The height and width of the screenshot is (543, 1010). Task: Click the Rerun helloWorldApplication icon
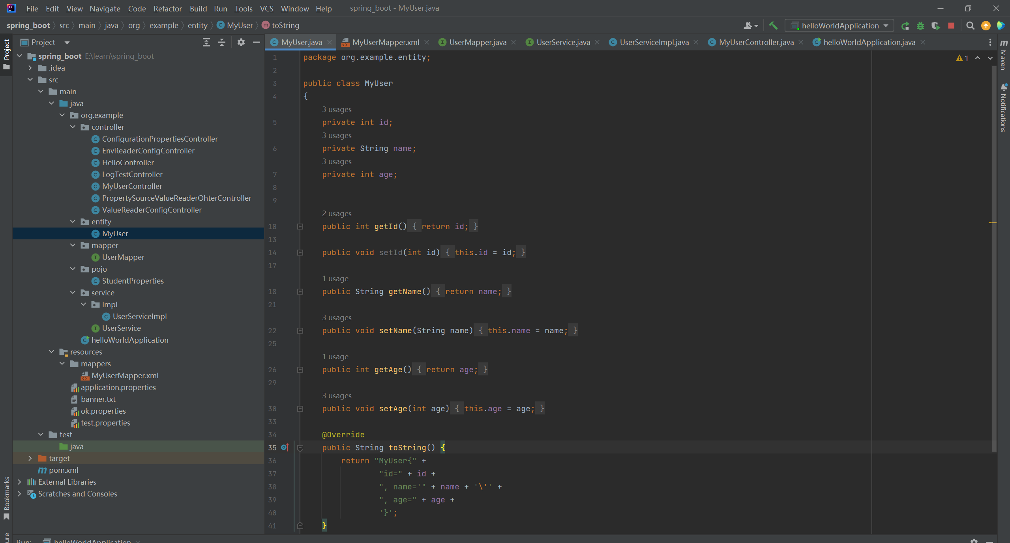[905, 26]
